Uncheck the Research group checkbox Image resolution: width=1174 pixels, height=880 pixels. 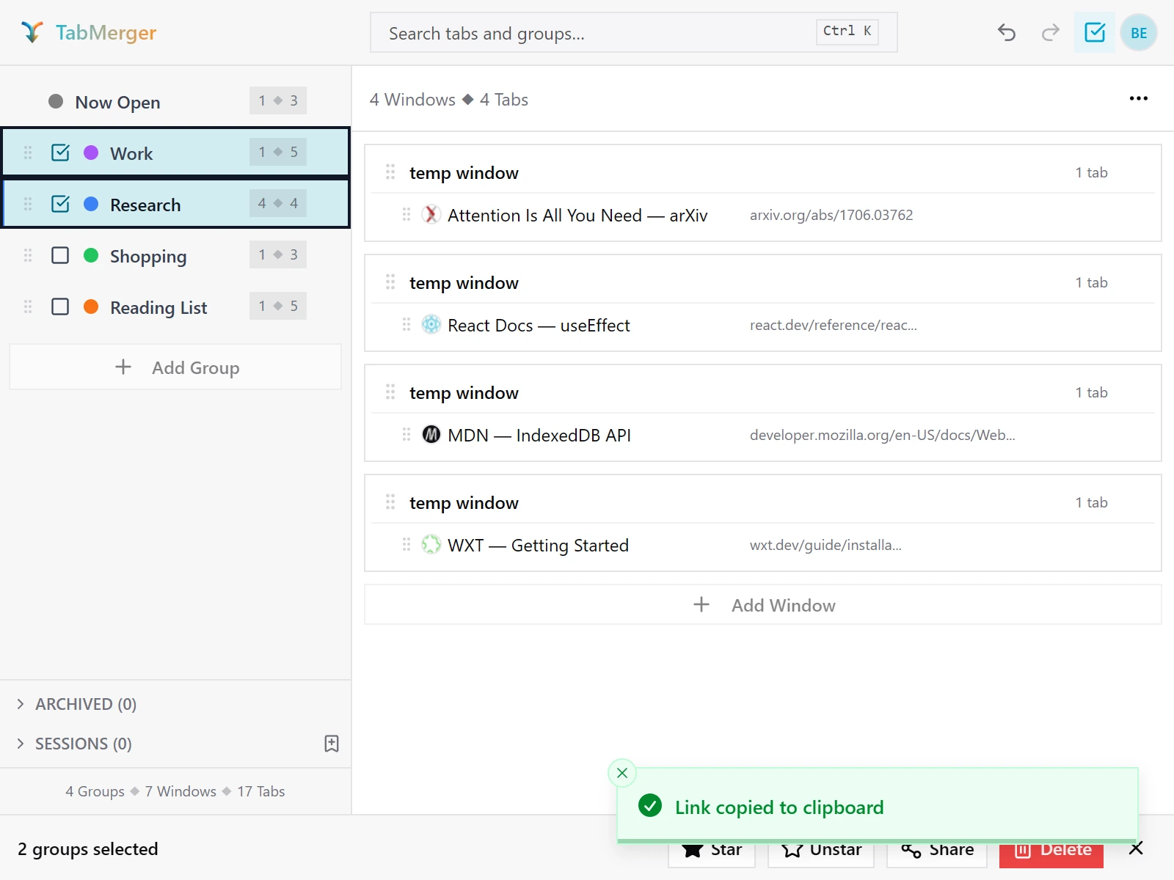(60, 204)
